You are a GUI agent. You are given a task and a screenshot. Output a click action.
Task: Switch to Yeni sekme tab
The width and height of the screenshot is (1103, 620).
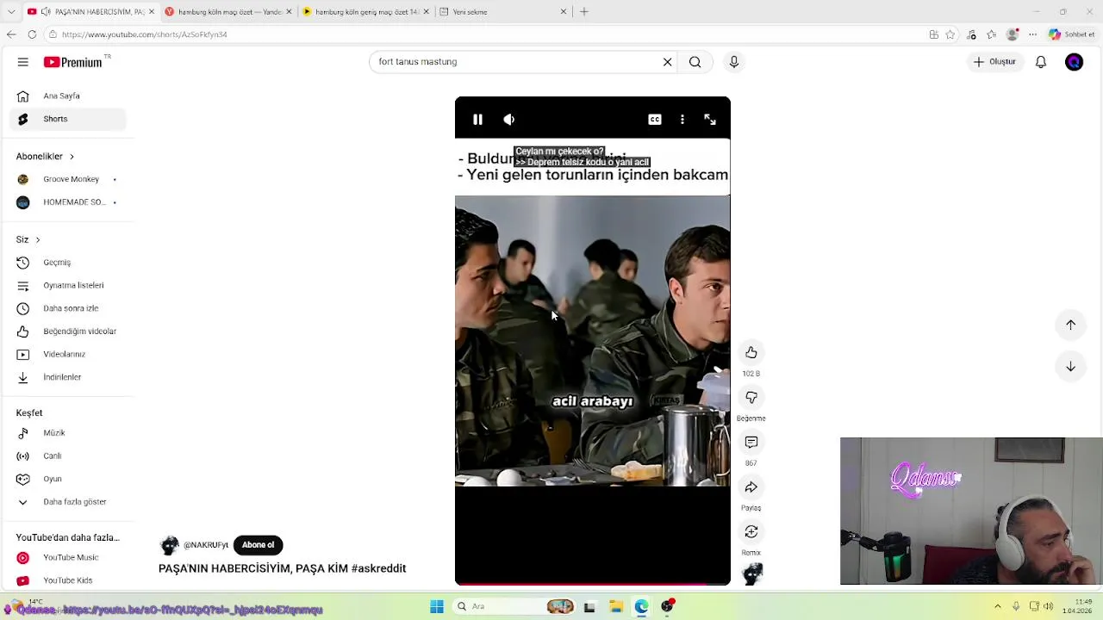click(x=503, y=12)
